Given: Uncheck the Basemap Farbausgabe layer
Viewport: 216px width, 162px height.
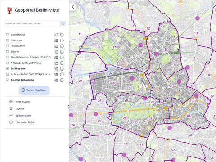Looking at the screenshot, I should coord(7,80).
